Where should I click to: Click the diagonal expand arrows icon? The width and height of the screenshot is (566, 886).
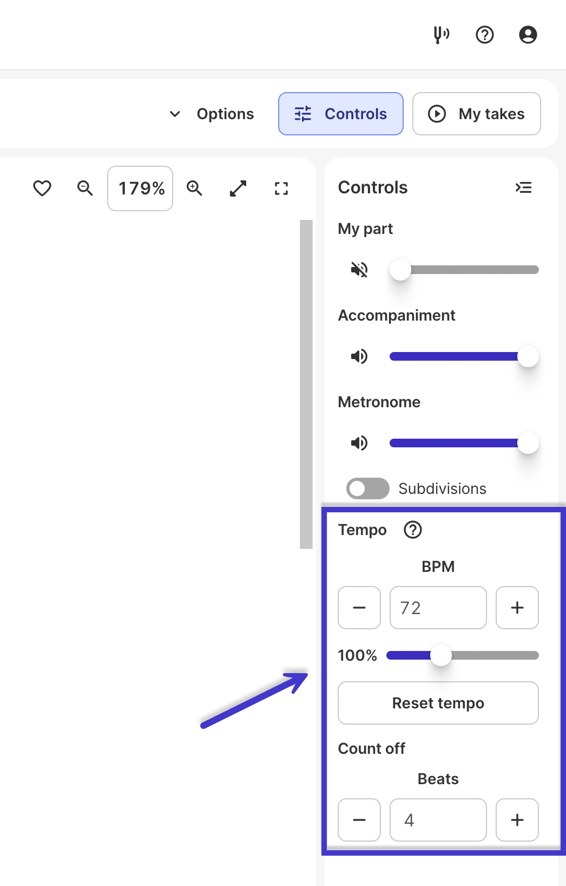(x=238, y=188)
